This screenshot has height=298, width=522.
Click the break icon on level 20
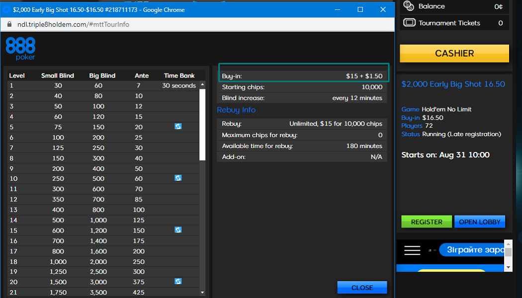[178, 281]
